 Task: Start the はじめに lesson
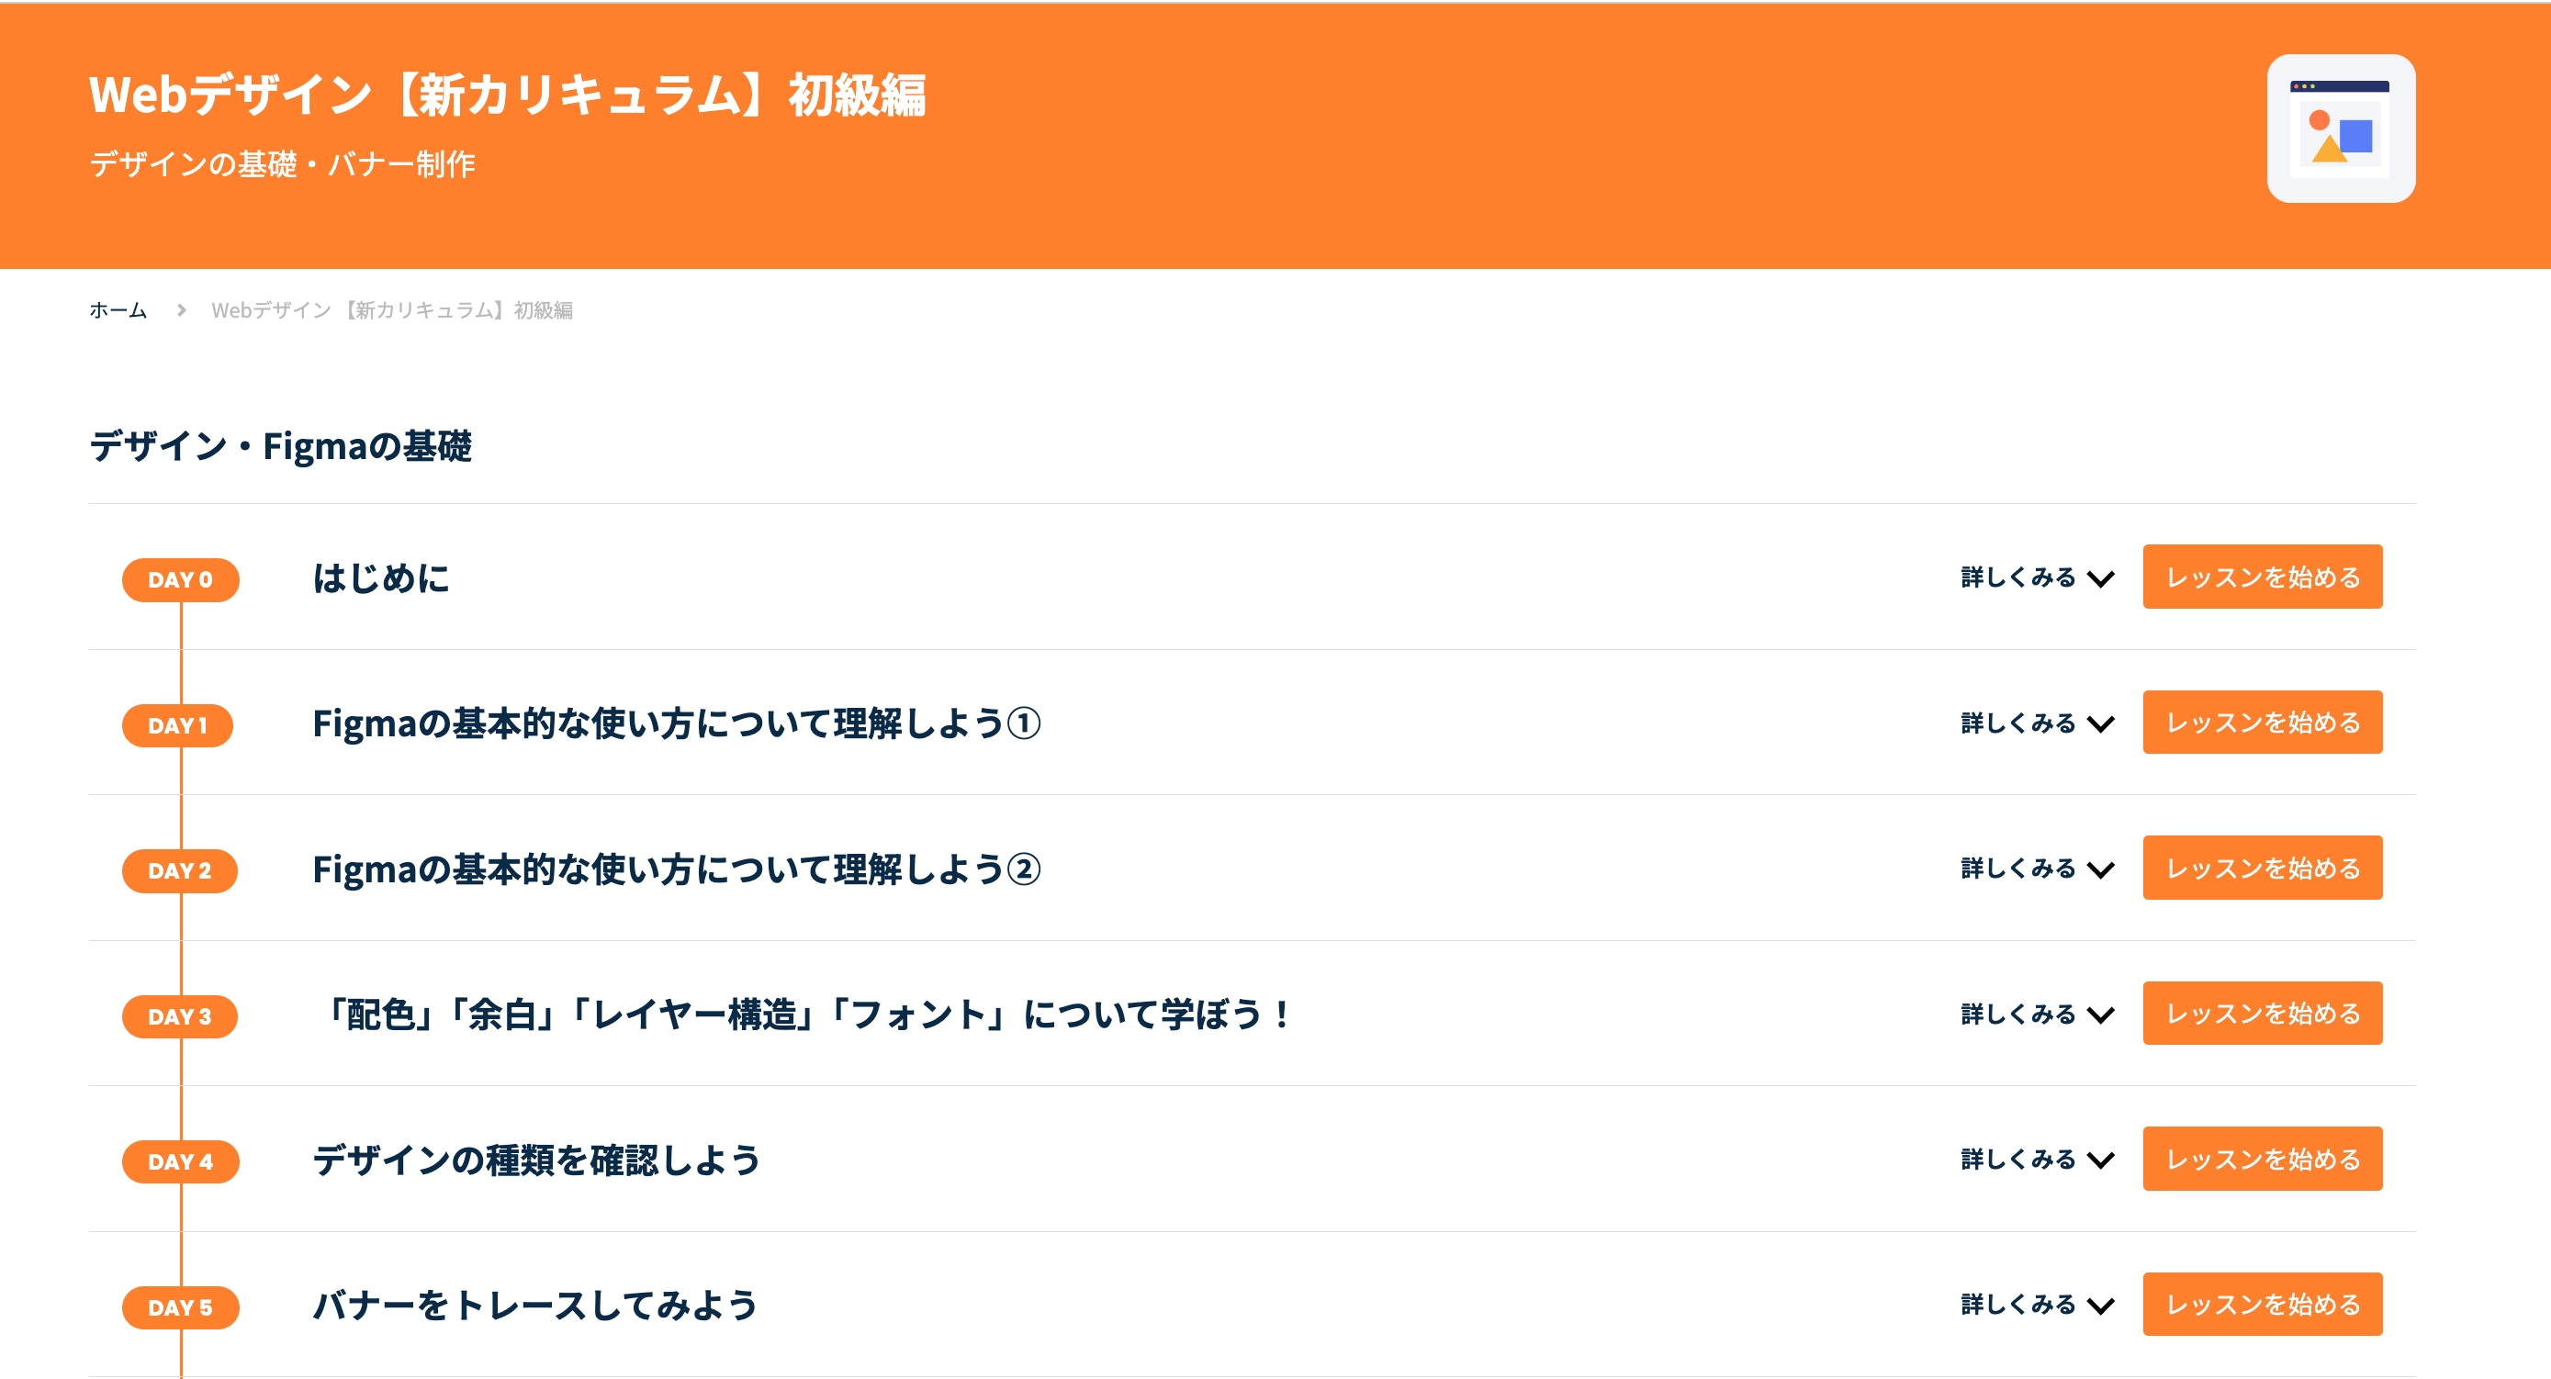[x=2262, y=577]
